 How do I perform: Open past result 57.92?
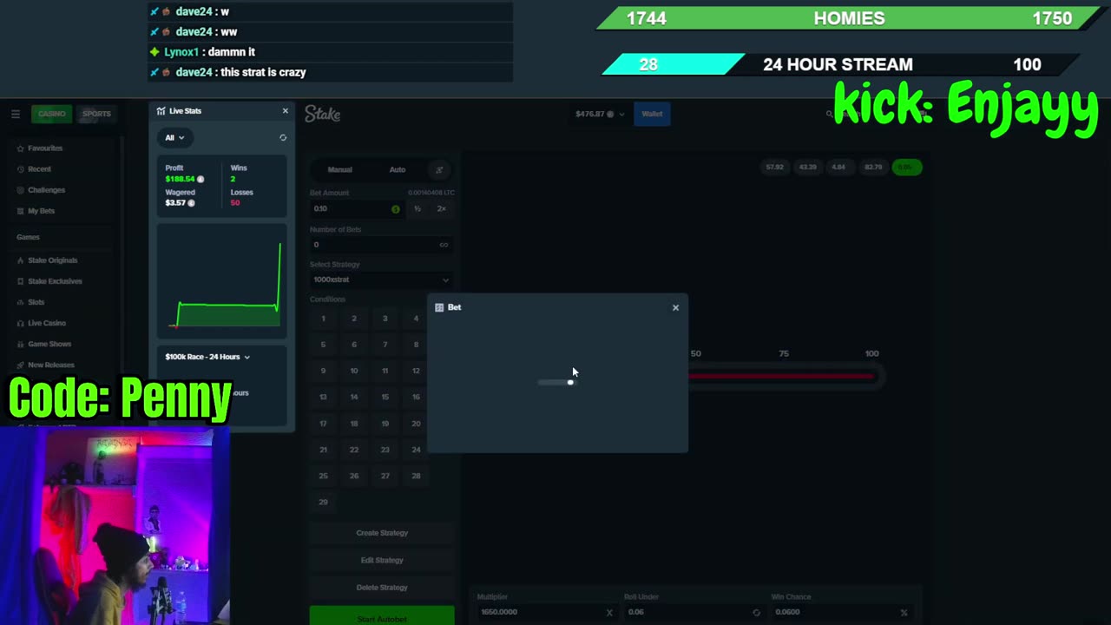click(774, 168)
